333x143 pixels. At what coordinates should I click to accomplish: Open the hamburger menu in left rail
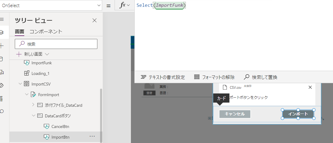2,19
